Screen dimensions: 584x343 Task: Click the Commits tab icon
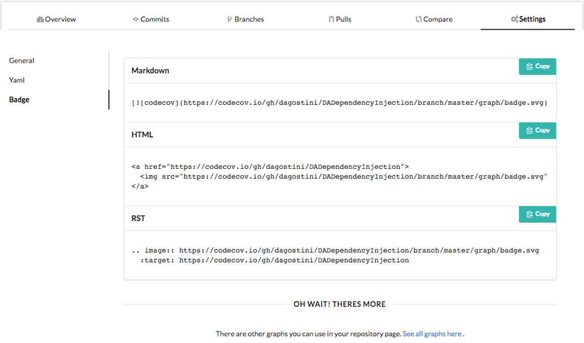point(135,19)
